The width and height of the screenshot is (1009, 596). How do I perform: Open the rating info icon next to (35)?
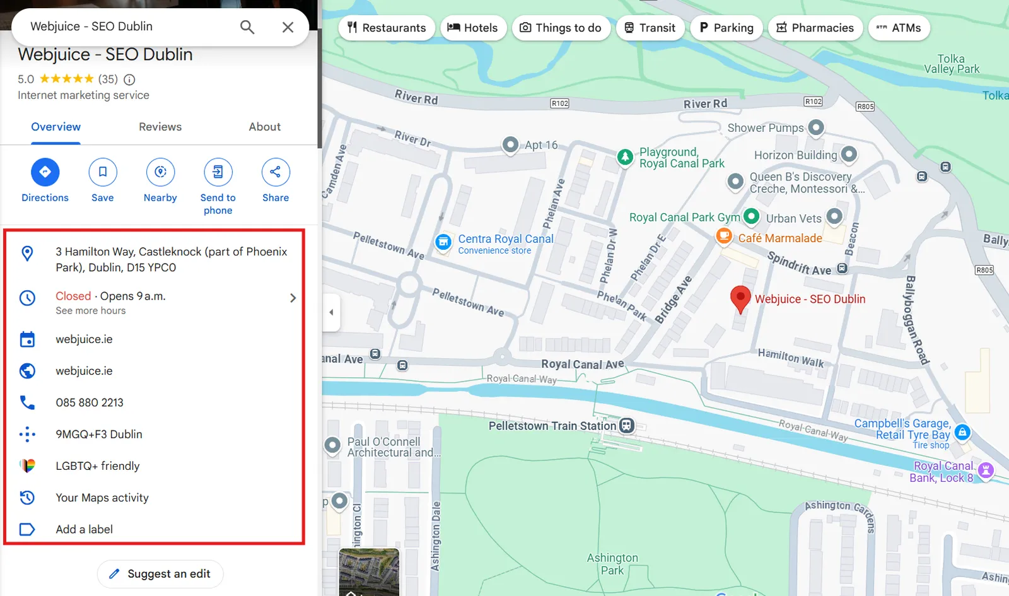tap(129, 79)
